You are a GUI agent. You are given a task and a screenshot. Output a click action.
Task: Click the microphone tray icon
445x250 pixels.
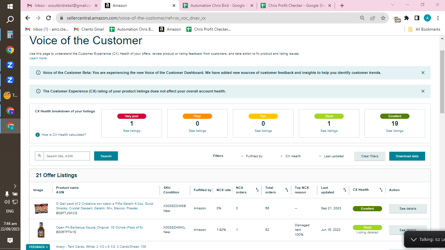[x=7, y=194]
